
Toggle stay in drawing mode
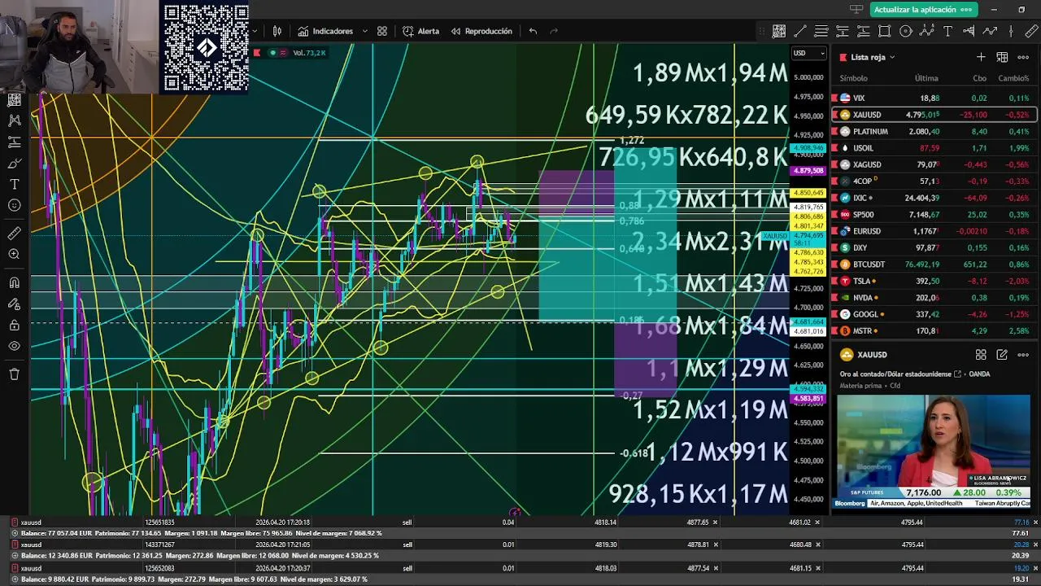[x=14, y=304]
